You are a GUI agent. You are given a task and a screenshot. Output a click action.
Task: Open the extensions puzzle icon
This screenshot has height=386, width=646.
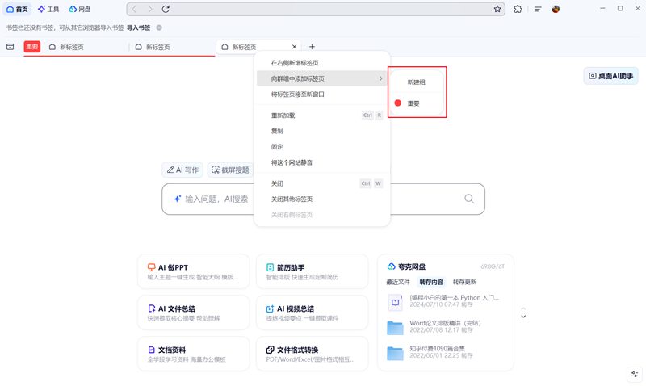click(518, 9)
